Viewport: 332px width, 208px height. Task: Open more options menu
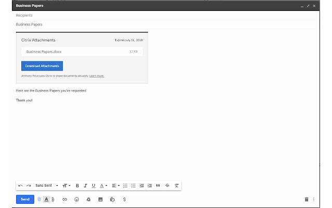[313, 199]
